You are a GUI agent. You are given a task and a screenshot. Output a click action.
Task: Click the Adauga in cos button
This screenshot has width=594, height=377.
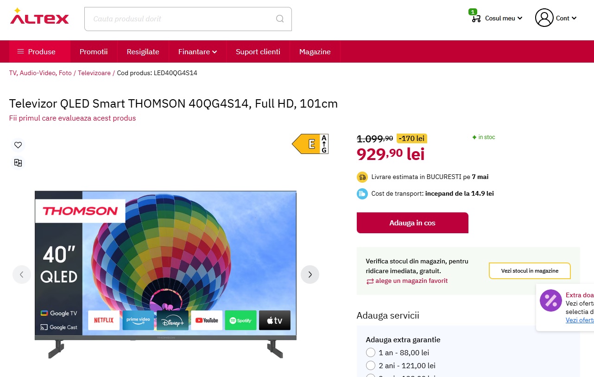tap(412, 223)
